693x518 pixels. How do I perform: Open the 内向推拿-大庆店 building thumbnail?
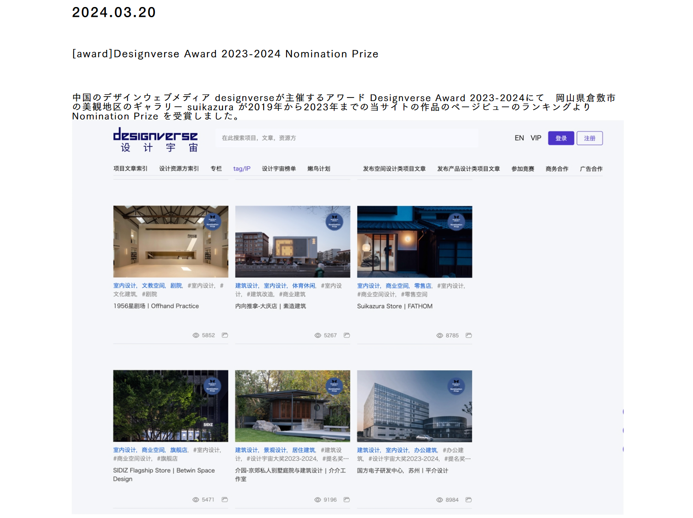coord(293,242)
